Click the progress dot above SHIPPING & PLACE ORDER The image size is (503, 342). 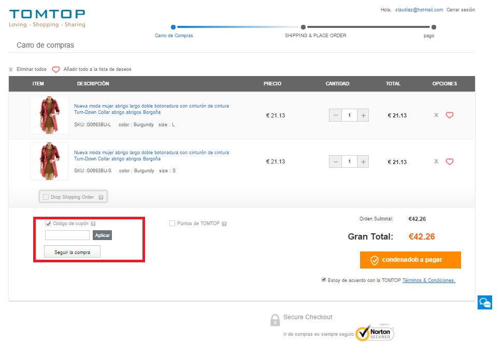click(x=303, y=27)
